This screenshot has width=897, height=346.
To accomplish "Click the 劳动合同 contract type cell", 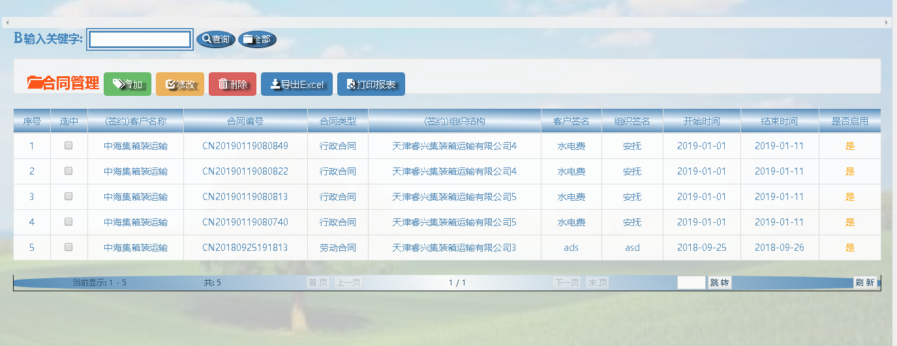I will coord(338,247).
